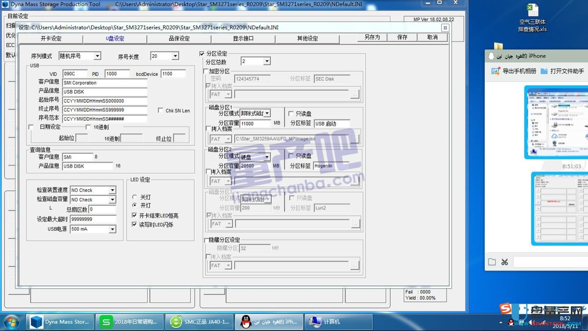Click the 起始序号 input field
Viewport: 588px width, 331px height.
pyautogui.click(x=104, y=100)
